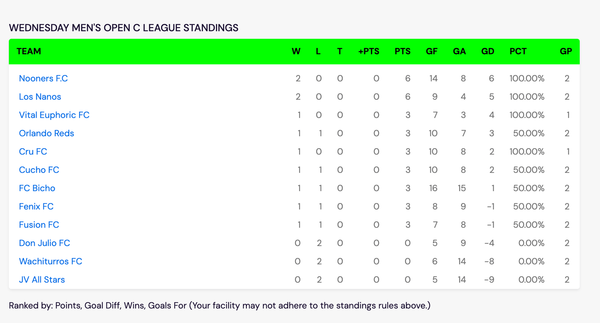The width and height of the screenshot is (600, 323).
Task: Click the TEAM column header
Action: [x=29, y=51]
